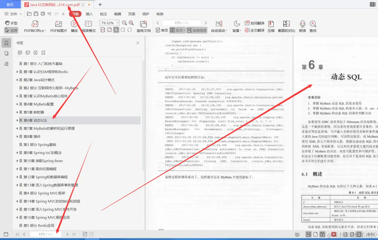
Task: Click 全文翻译 full-text translation
Action: [255, 30]
